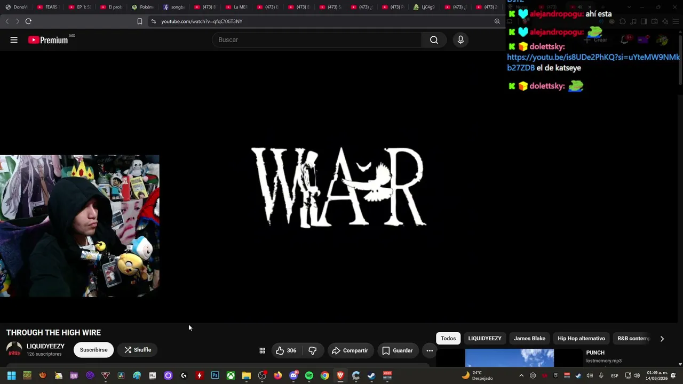Switch the ESP input language
Viewport: 683px width, 384px height.
coord(615,375)
